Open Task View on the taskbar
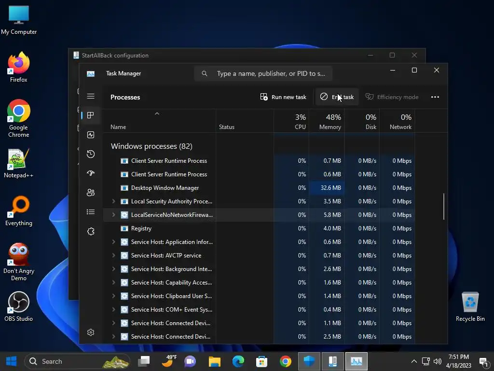 coord(144,361)
